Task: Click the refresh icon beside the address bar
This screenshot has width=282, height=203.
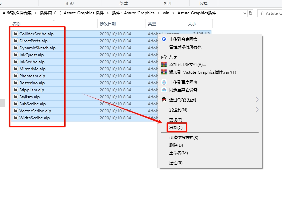Action: point(250,13)
